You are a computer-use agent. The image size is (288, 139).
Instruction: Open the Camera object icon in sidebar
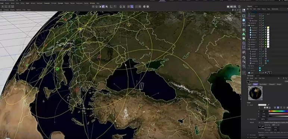tap(244, 62)
